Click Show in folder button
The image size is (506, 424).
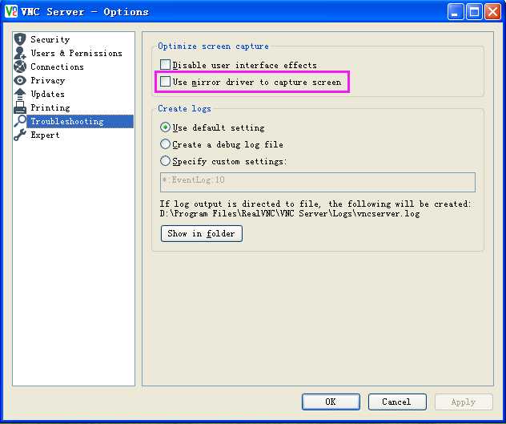coord(202,233)
